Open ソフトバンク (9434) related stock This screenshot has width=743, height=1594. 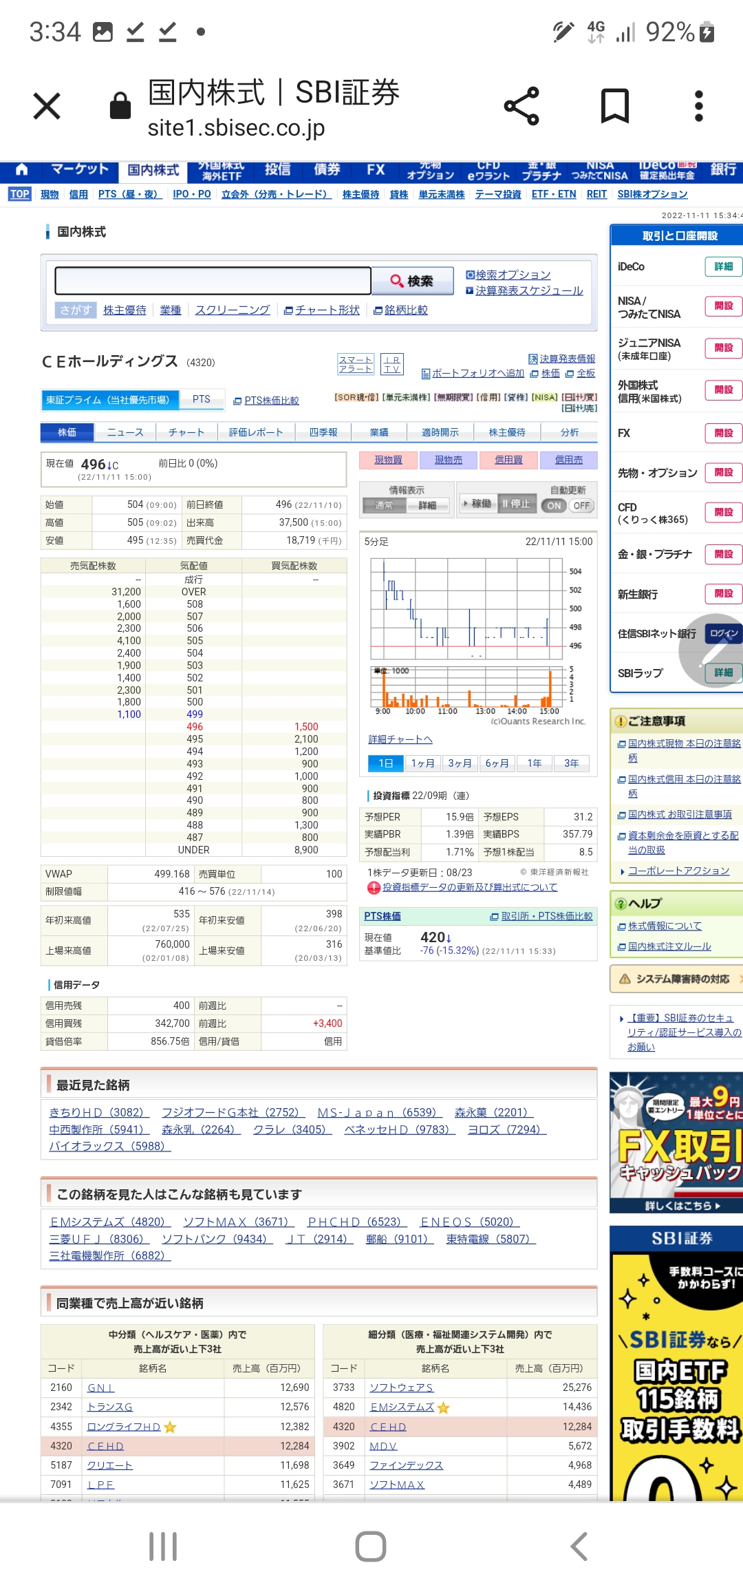217,1239
